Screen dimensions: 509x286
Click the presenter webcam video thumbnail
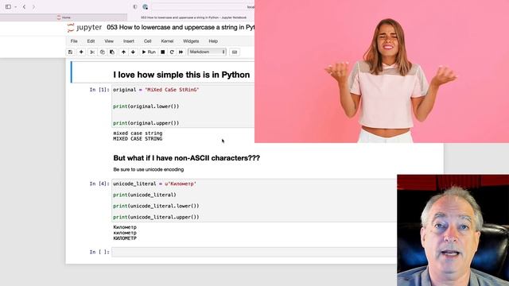(453, 230)
